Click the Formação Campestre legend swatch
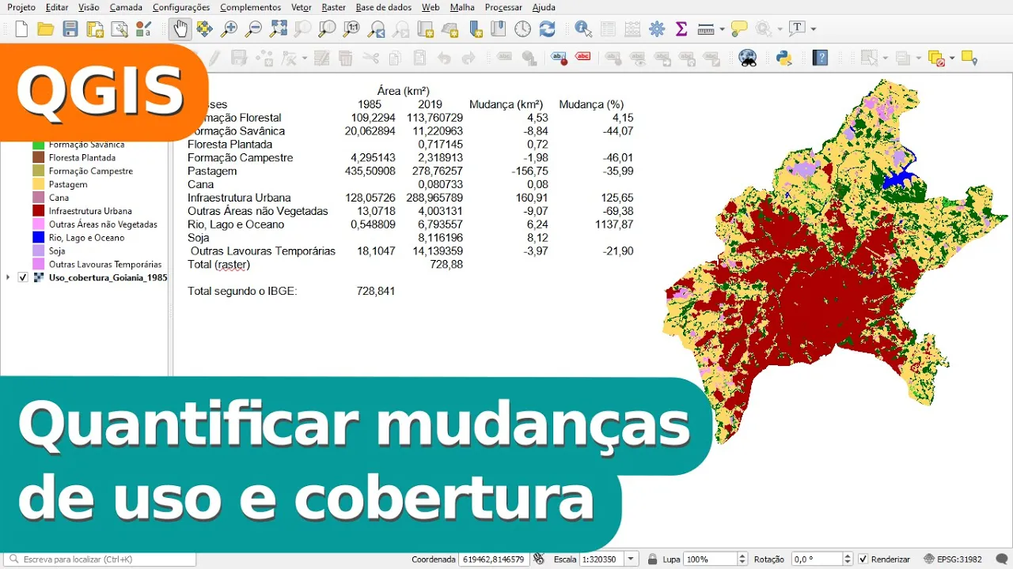Image resolution: width=1013 pixels, height=569 pixels. pos(38,171)
